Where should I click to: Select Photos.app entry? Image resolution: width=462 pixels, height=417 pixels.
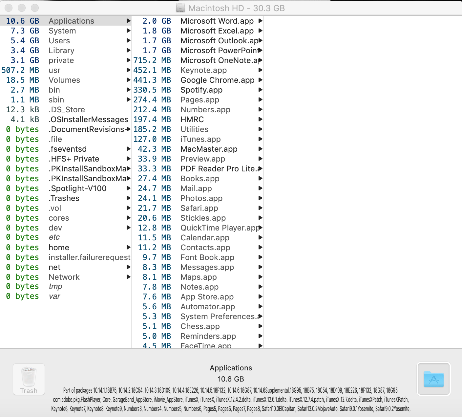pyautogui.click(x=198, y=198)
